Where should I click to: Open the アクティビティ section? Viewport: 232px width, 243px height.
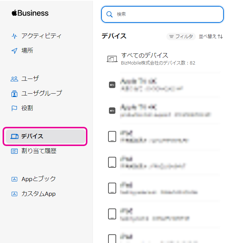(x=41, y=36)
